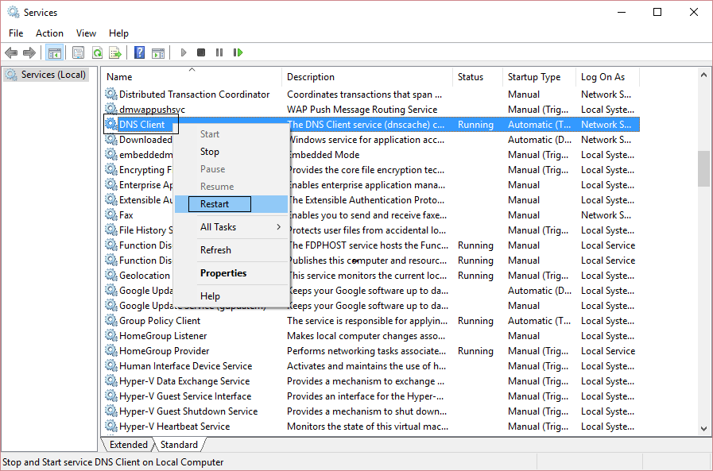713x471 pixels.
Task: Stop the service using the stop toolbar icon
Action: [x=201, y=52]
